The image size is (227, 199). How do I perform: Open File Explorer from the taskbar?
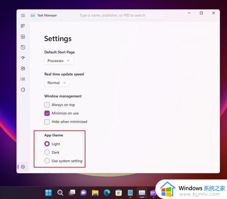pyautogui.click(x=95, y=193)
